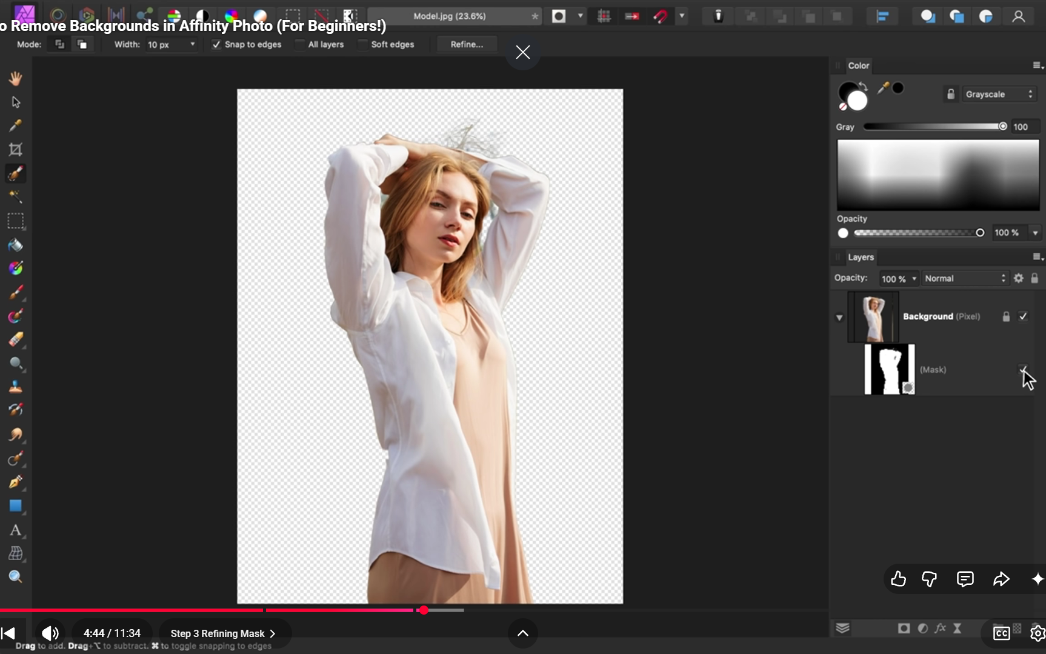The width and height of the screenshot is (1046, 654).
Task: Select the Paint Brush tool
Action: point(16,292)
